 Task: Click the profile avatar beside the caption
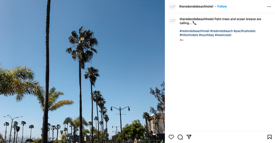pyautogui.click(x=172, y=21)
